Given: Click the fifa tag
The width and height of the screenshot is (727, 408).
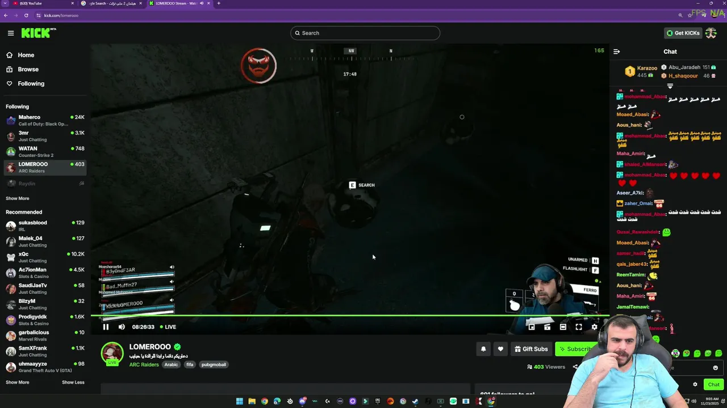Looking at the screenshot, I should click(190, 364).
